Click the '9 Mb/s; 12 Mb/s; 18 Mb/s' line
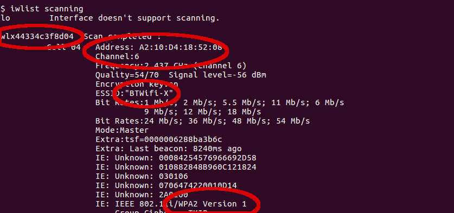 pyautogui.click(x=202, y=112)
